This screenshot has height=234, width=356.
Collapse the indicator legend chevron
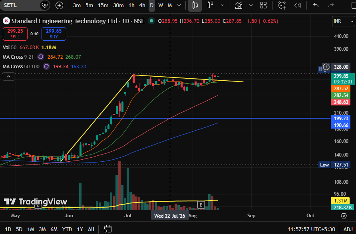pos(8,77)
